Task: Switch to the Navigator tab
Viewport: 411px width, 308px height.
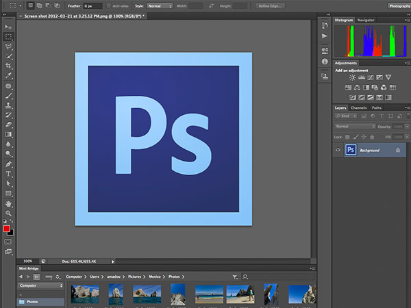Action: coord(366,21)
